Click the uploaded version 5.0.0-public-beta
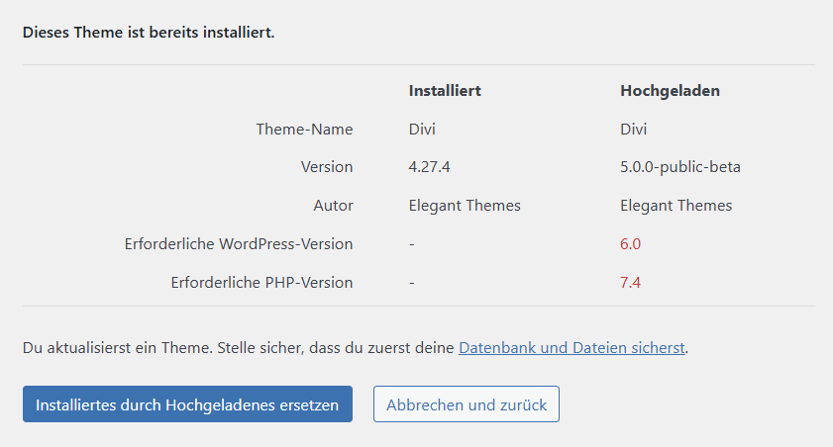Screen dimensions: 833x447 [x=680, y=167]
